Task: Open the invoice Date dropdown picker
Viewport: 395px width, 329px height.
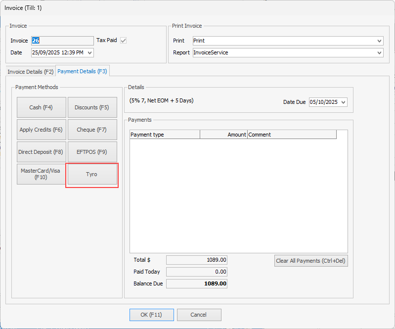Action: pos(89,52)
